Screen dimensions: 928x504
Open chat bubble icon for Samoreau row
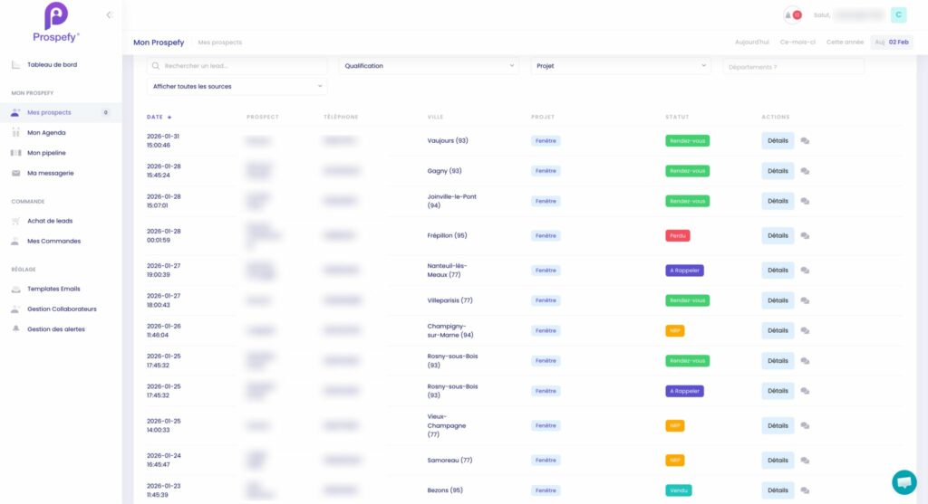(x=805, y=461)
